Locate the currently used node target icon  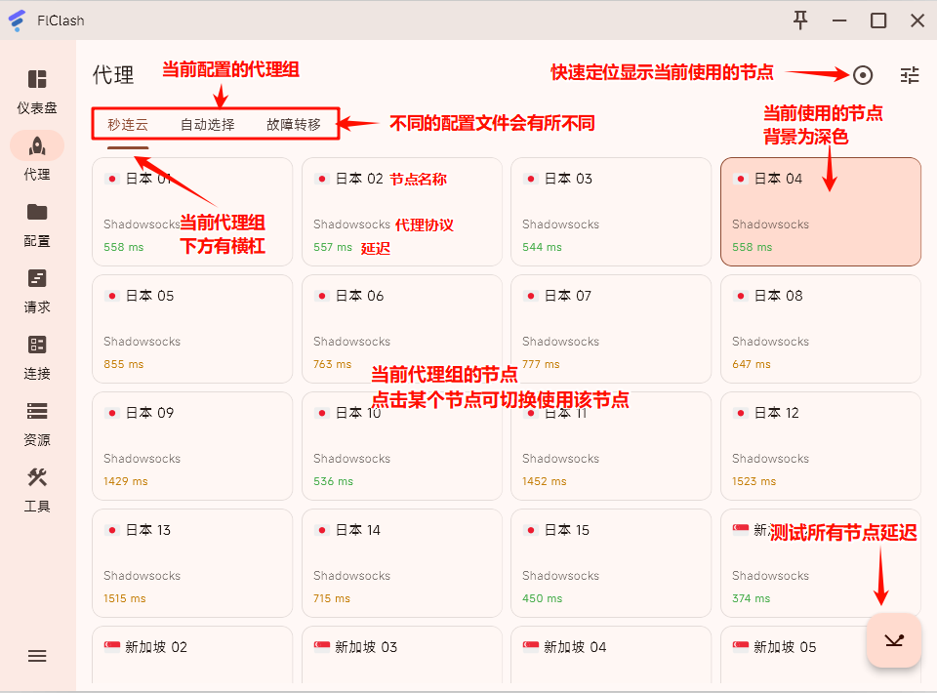pos(863,75)
